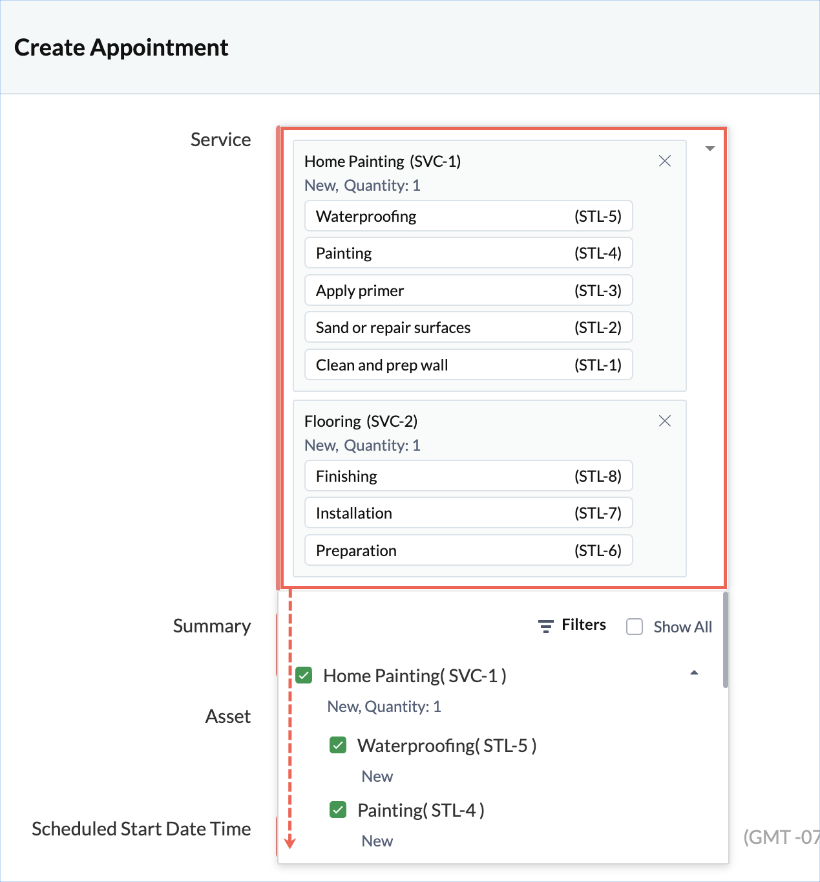Uncheck the Waterproofing (STL-5) checkbox
820x882 pixels.
coord(338,746)
